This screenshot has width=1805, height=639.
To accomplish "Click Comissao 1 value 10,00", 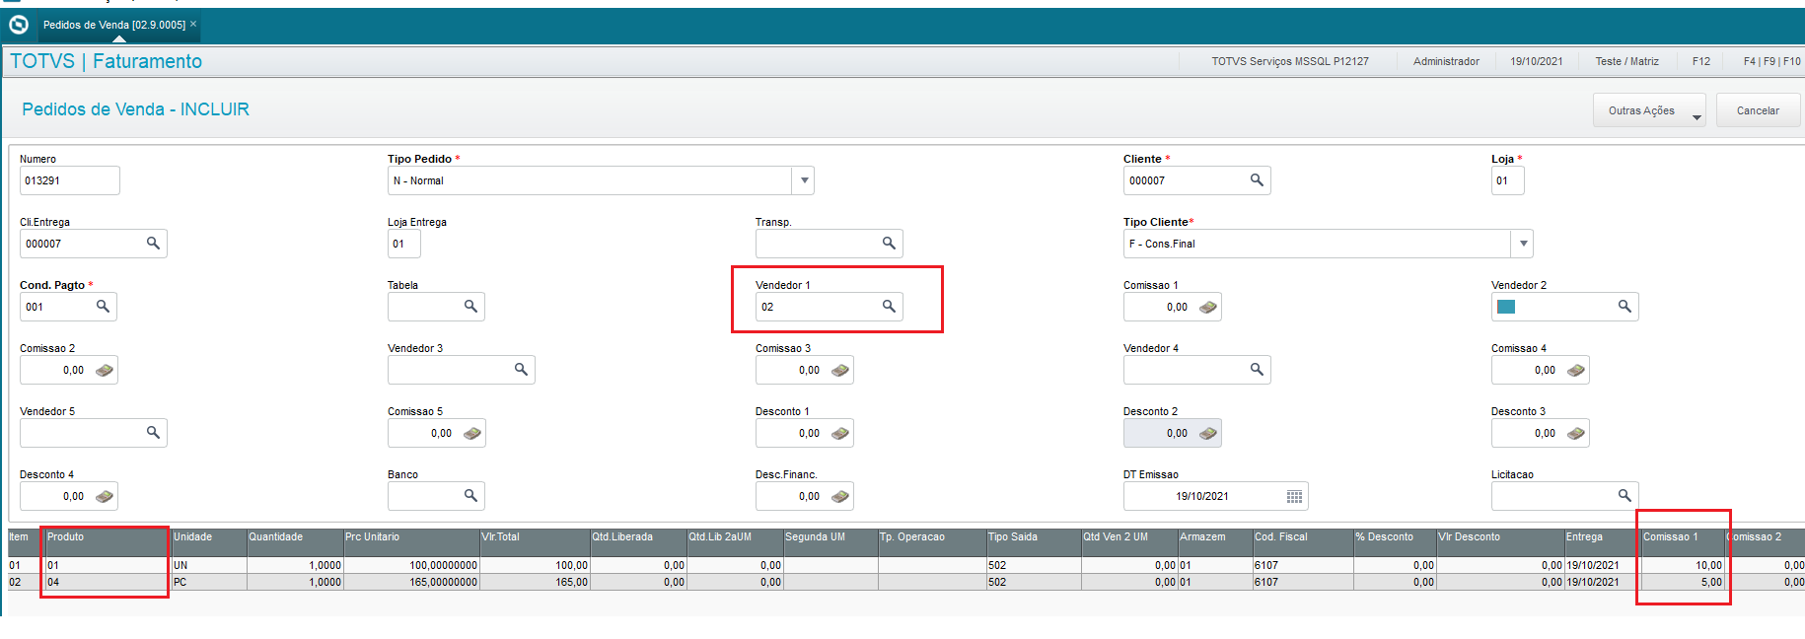I will click(1682, 565).
